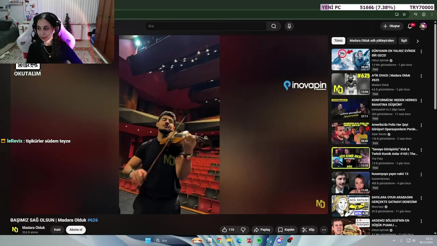
Task: Click the Monchayı channel name
Action: click(378, 207)
